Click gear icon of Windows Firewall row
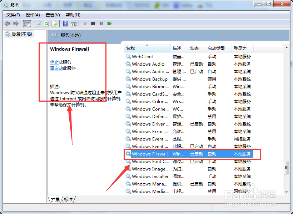293x214 pixels. (128, 154)
